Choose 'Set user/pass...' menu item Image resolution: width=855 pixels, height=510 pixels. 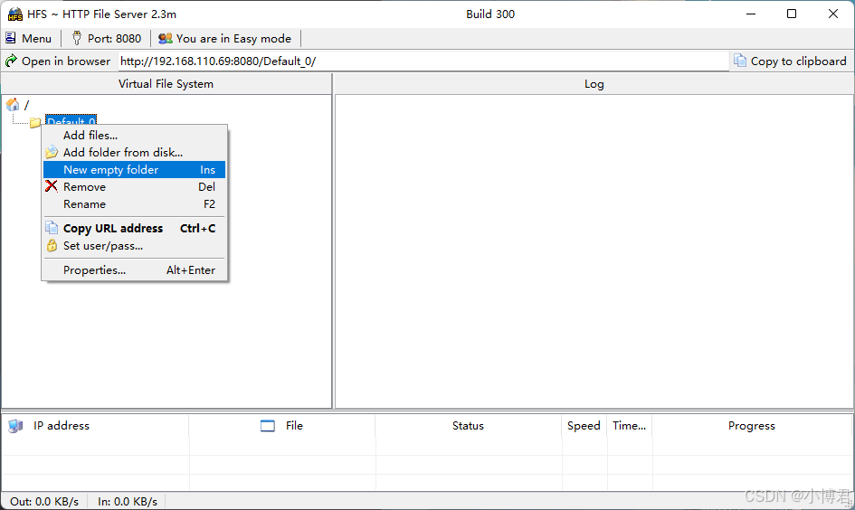134,246
